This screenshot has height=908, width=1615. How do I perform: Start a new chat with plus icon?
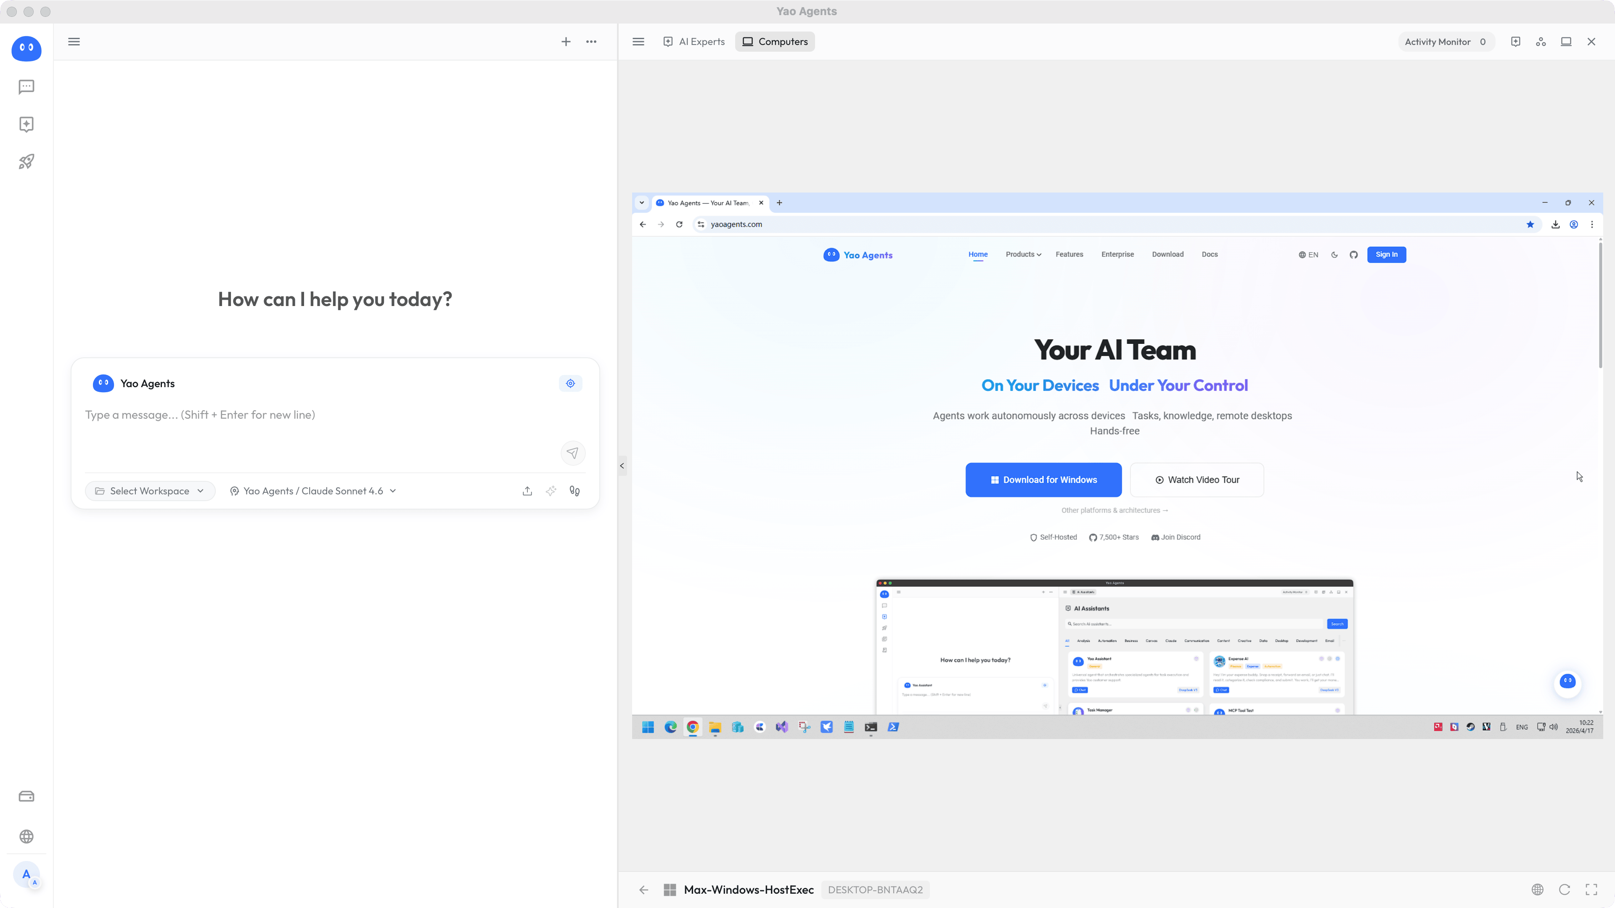(566, 41)
